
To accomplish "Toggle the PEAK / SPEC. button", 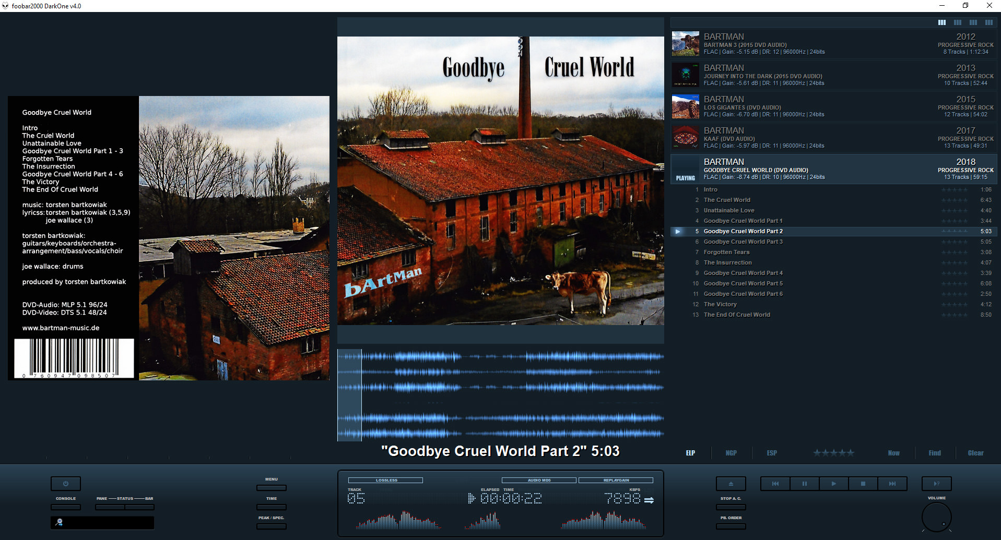I will 272,526.
